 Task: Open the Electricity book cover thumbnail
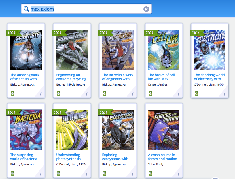coord(210,50)
